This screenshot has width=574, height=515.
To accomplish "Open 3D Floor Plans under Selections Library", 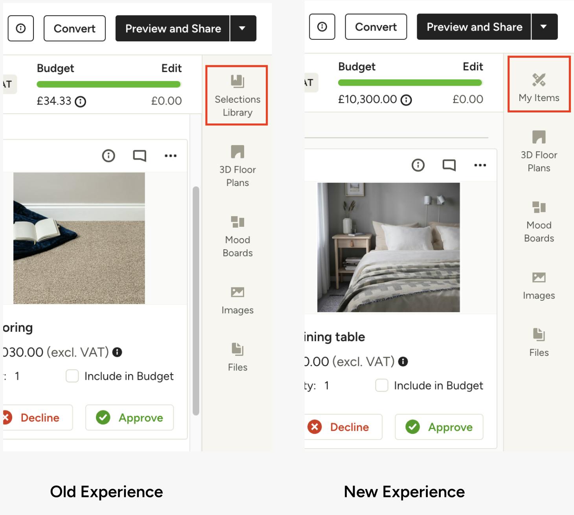I will coord(237,166).
